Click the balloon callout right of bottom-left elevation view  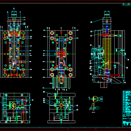tap(33, 100)
